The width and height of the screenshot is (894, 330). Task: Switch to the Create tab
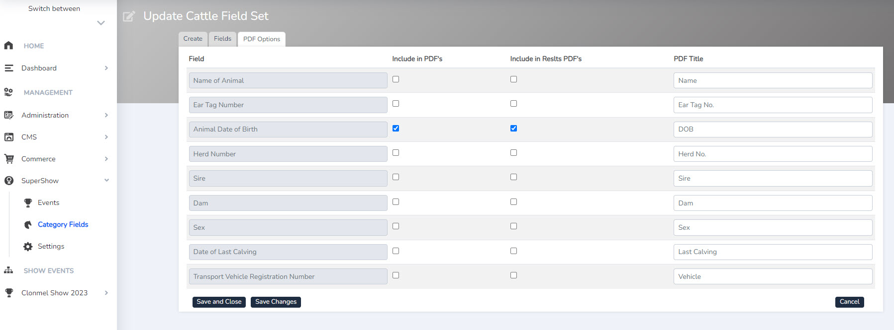tap(193, 39)
